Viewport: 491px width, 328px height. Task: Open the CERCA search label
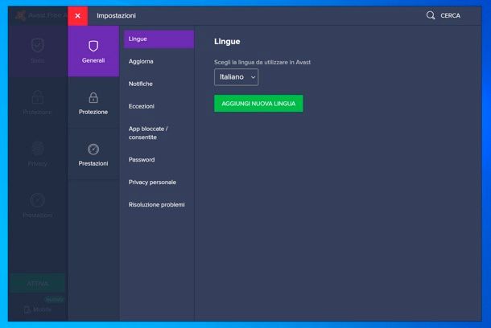(450, 15)
